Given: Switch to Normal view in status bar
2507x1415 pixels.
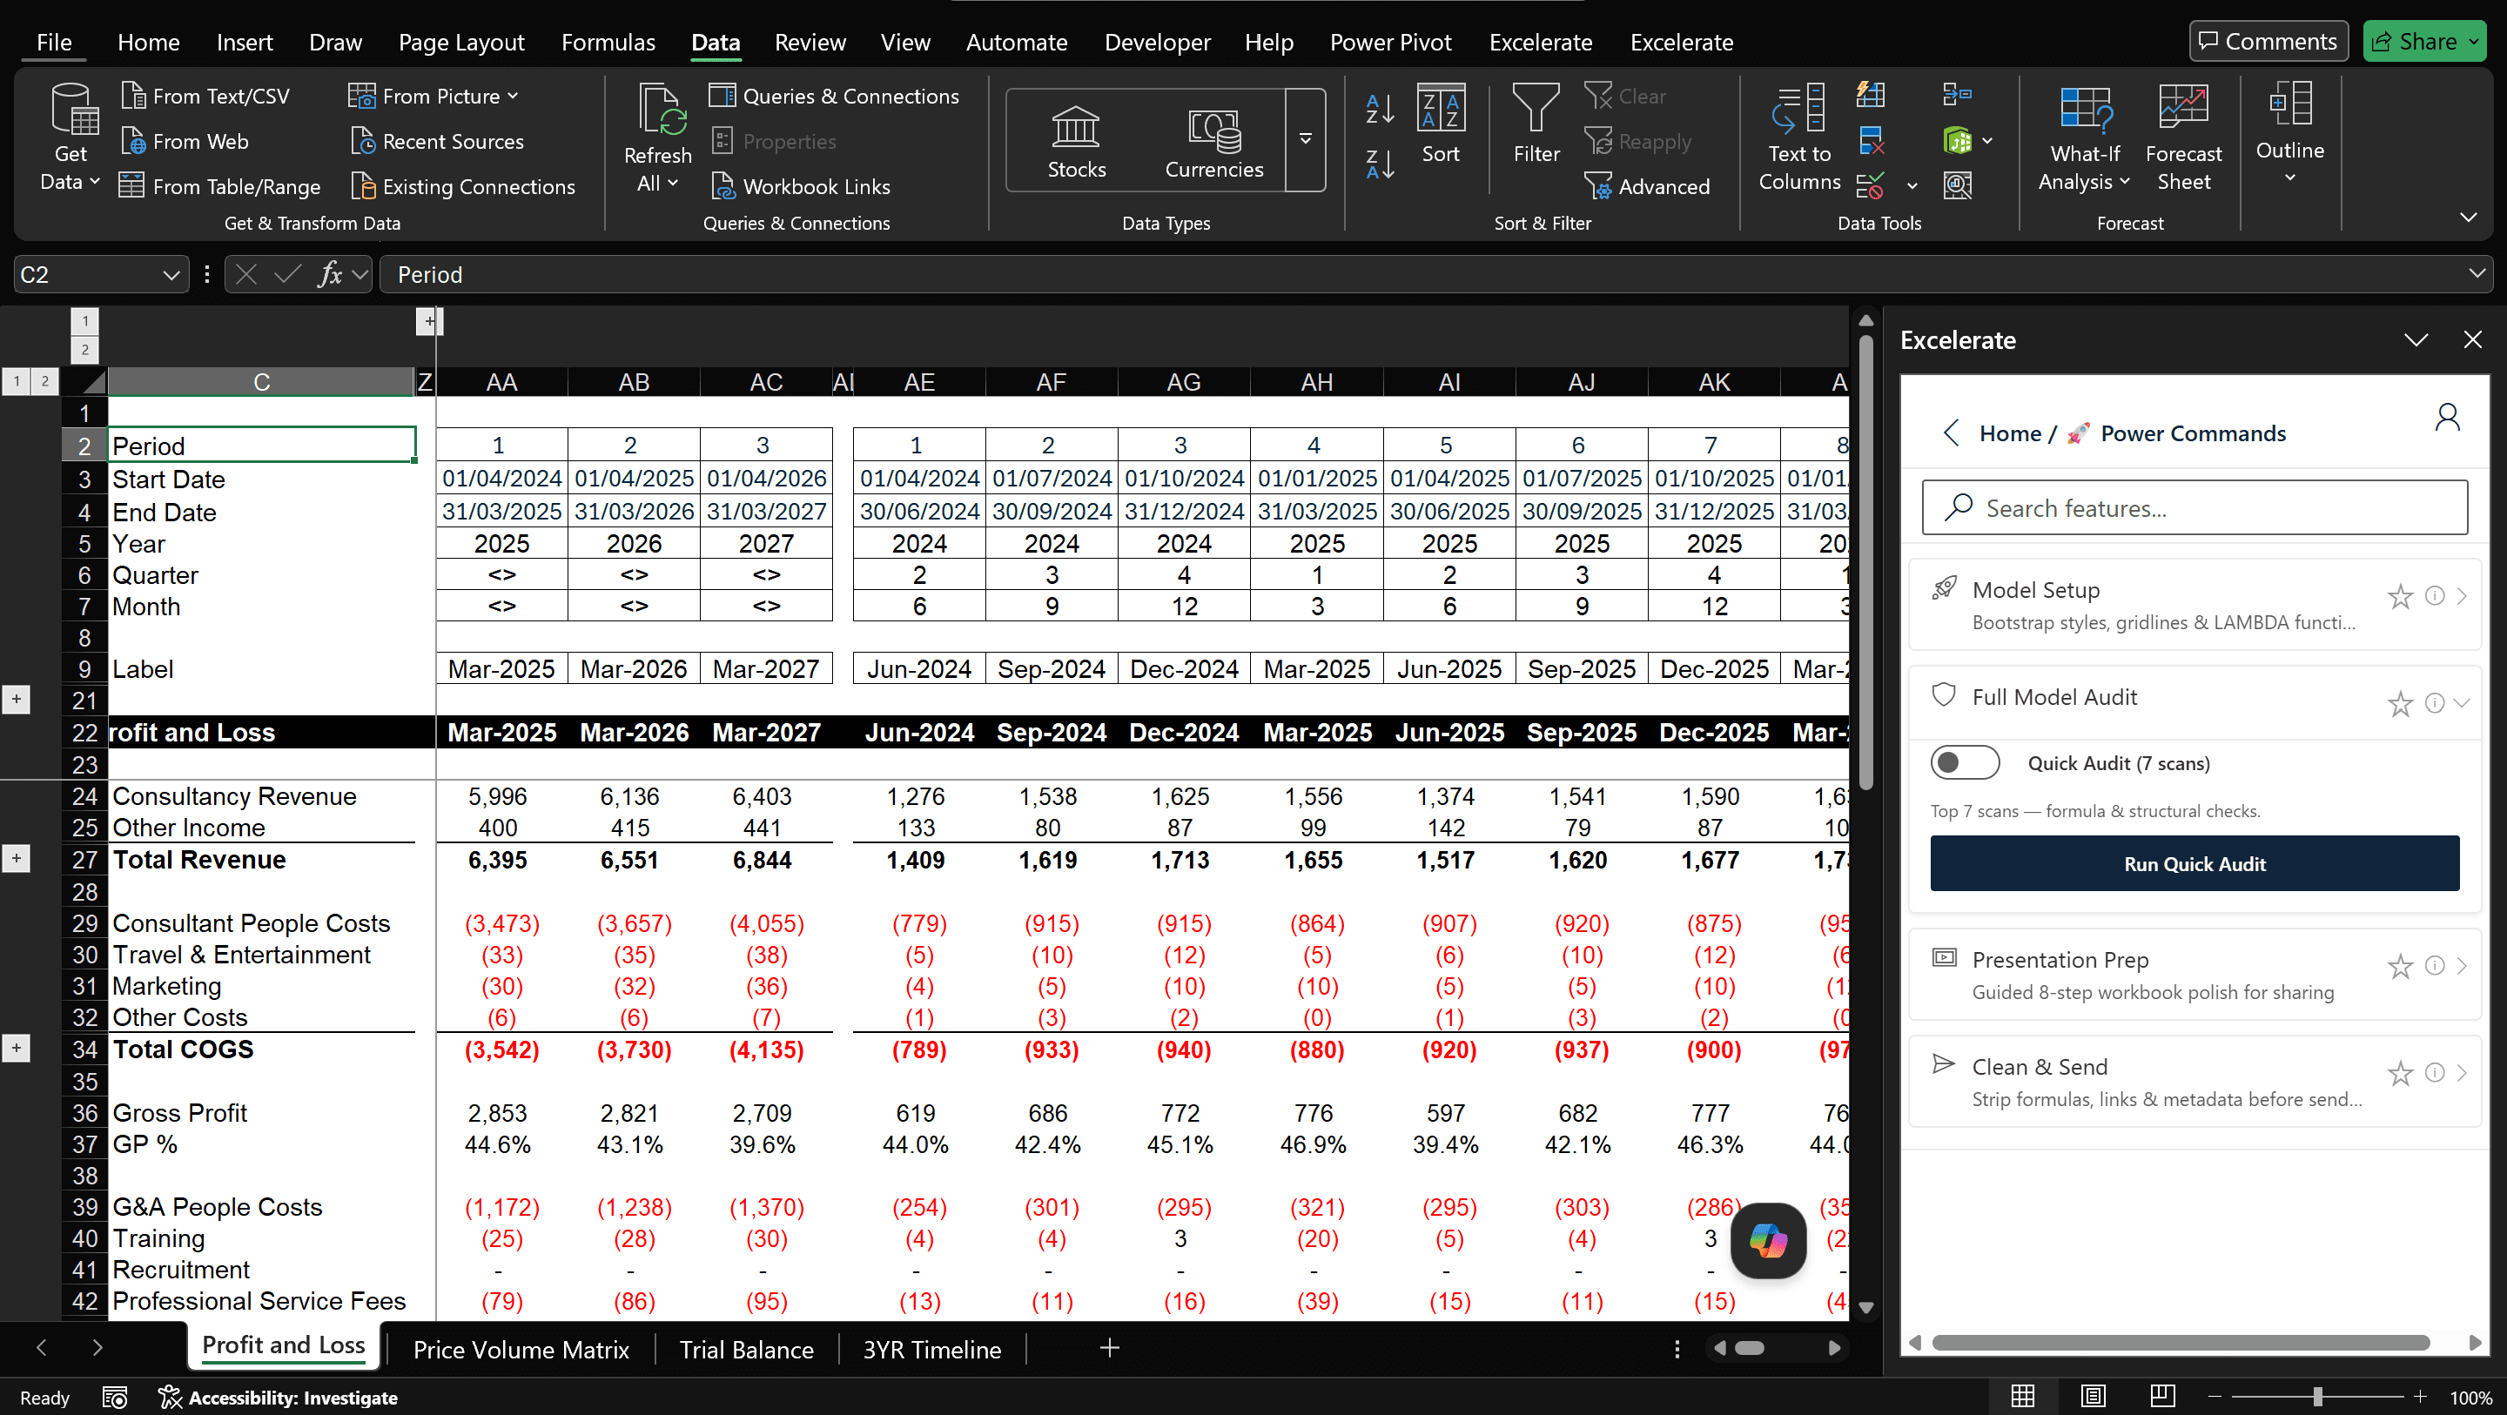Looking at the screenshot, I should [x=2022, y=1397].
